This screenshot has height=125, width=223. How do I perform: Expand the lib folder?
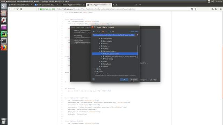click(x=95, y=69)
